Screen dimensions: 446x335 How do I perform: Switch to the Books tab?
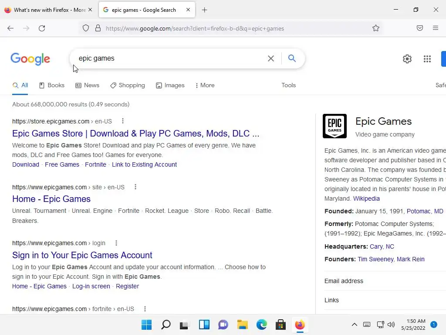52,85
